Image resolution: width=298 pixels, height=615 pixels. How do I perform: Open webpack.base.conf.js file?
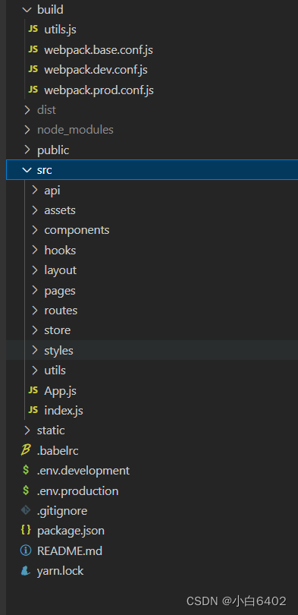tap(99, 50)
